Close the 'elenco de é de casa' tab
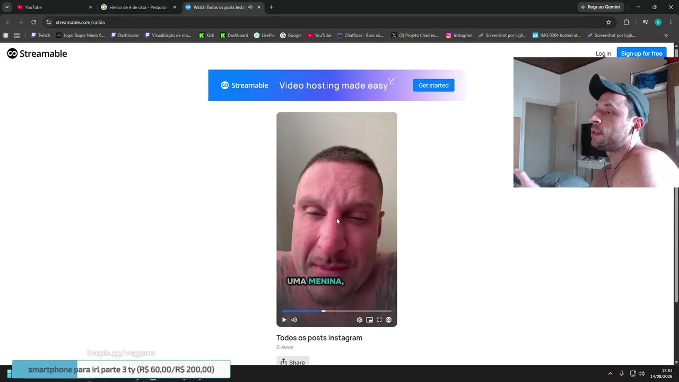This screenshot has width=679, height=382. click(175, 7)
